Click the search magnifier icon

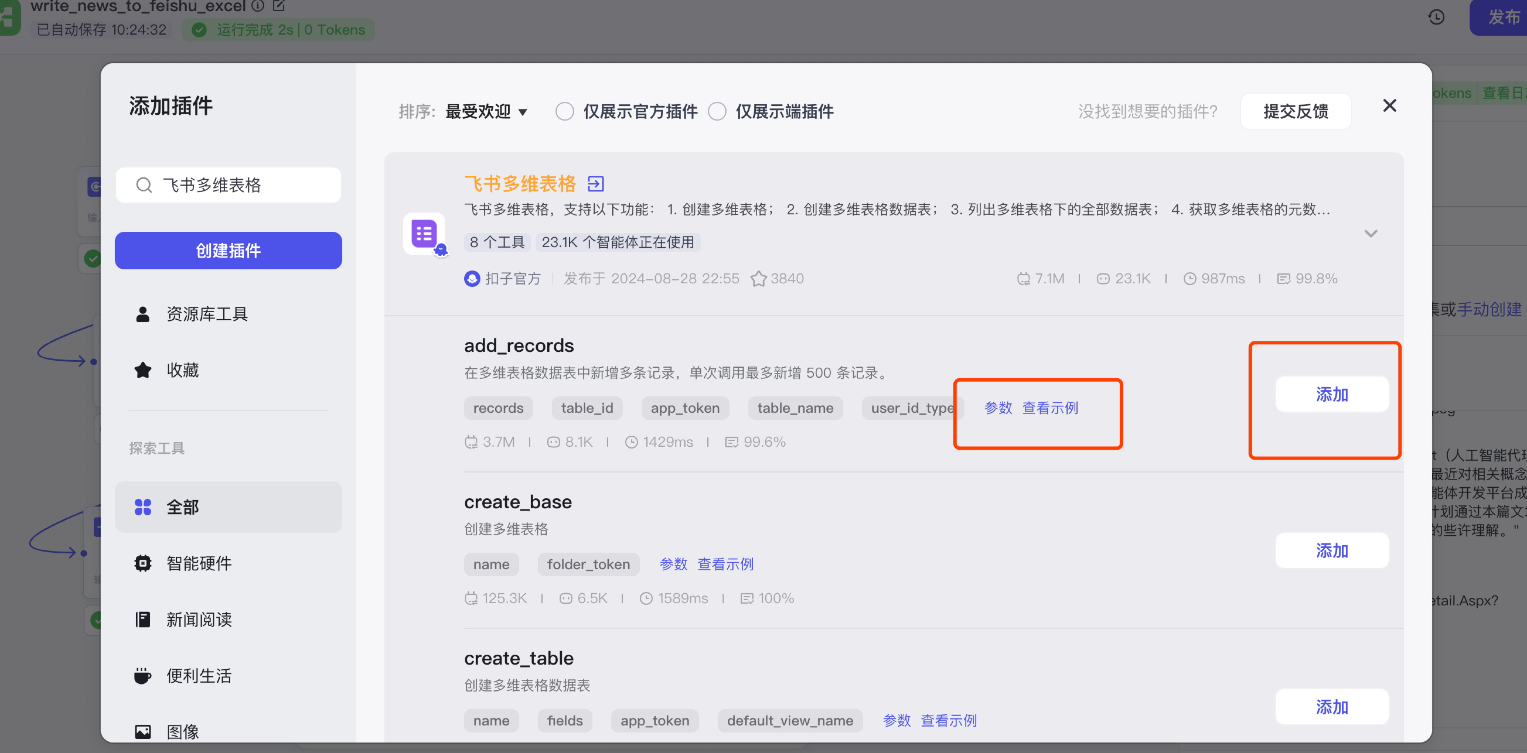tap(143, 186)
